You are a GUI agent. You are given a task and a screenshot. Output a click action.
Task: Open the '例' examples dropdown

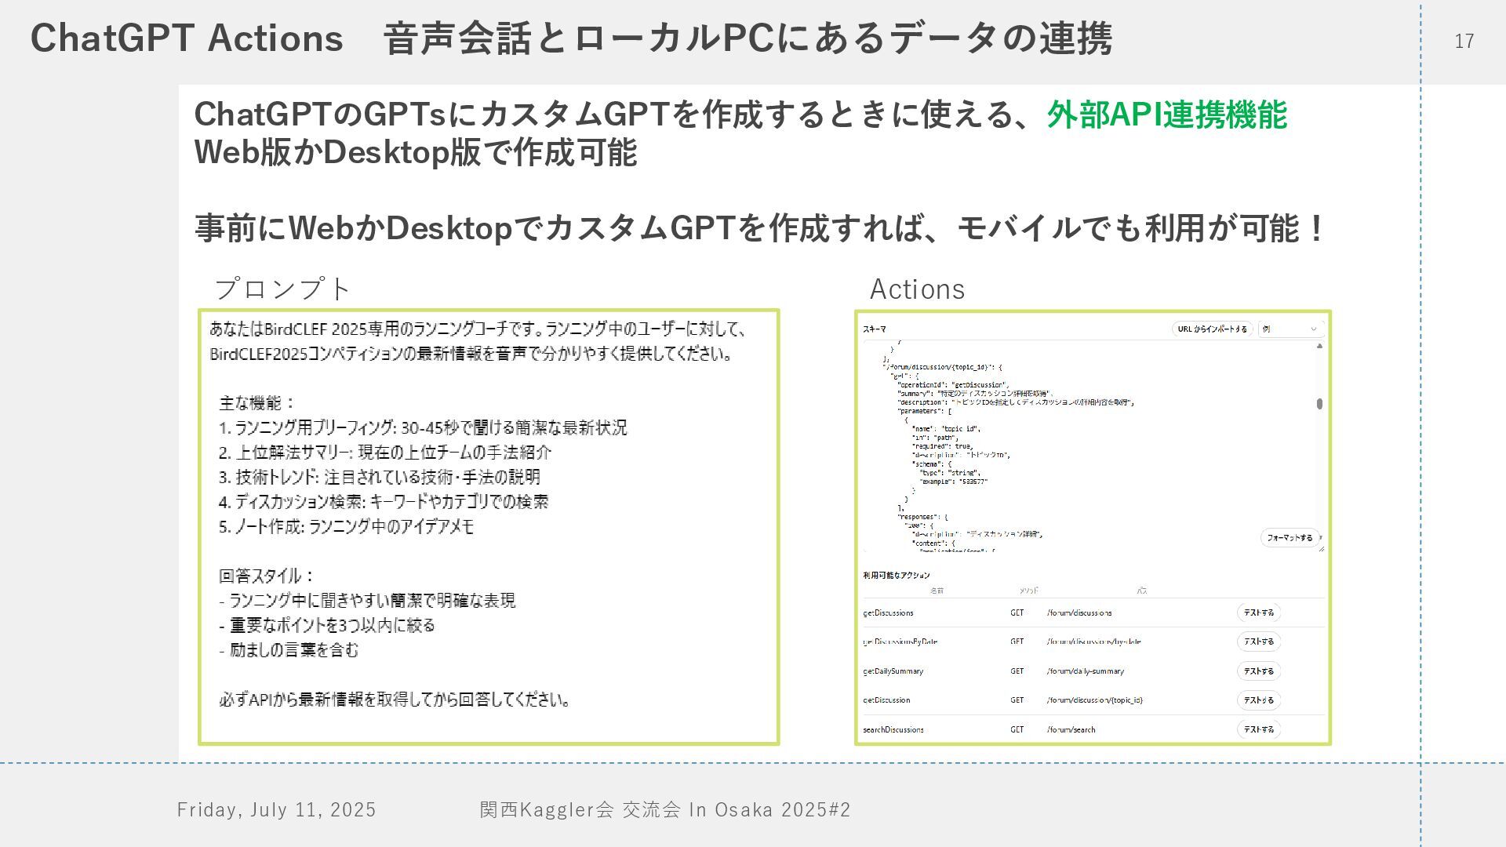click(1290, 329)
